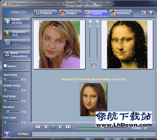Viewport: 157px width, 140px height.
Task: Step back one frame
Action: 45,127
